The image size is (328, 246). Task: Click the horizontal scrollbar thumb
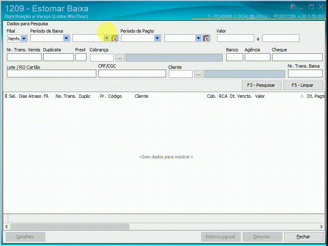(70, 226)
